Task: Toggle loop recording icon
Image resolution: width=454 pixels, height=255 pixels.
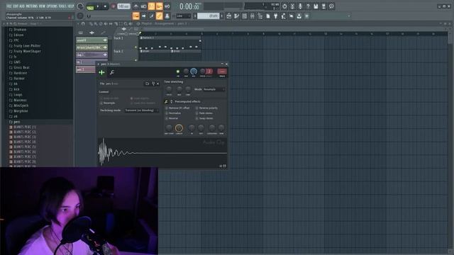Action: (167, 6)
